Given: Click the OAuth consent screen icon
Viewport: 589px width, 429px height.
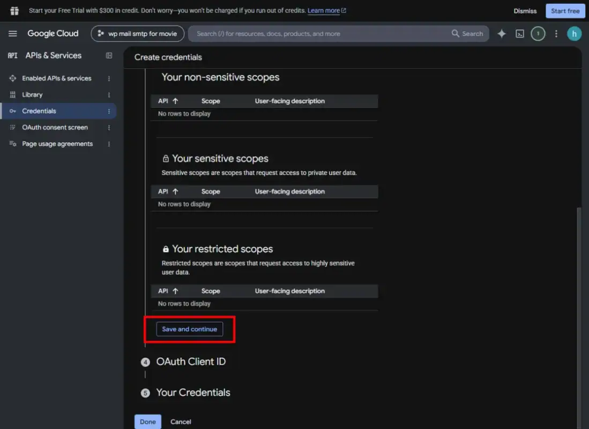Looking at the screenshot, I should coord(13,128).
